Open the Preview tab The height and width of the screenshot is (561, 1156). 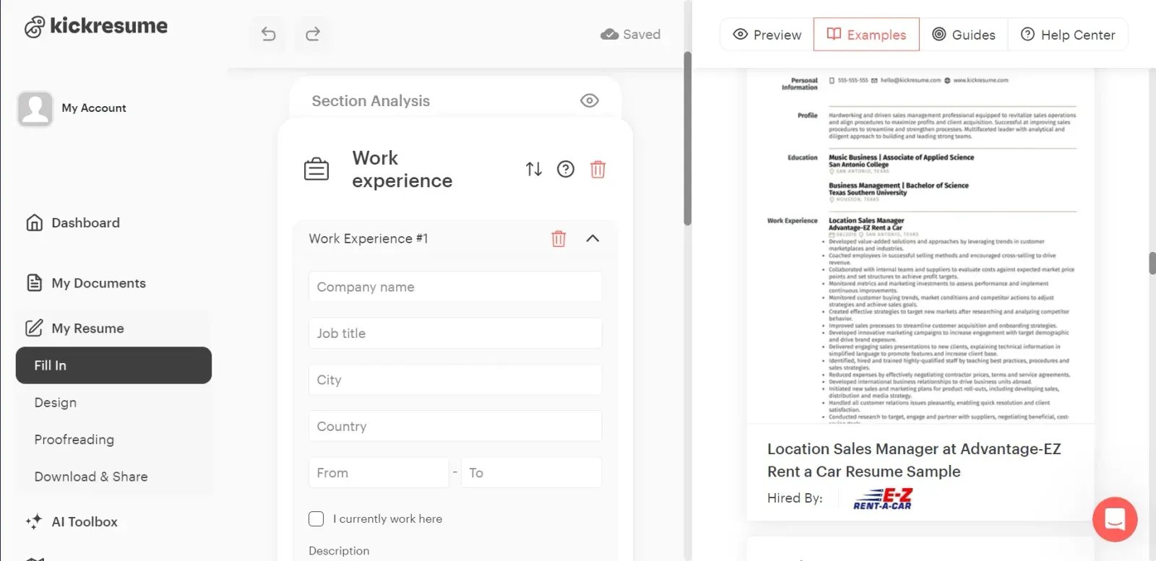click(767, 34)
